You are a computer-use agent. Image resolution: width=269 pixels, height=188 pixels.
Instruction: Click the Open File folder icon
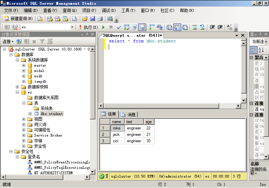click(85, 18)
